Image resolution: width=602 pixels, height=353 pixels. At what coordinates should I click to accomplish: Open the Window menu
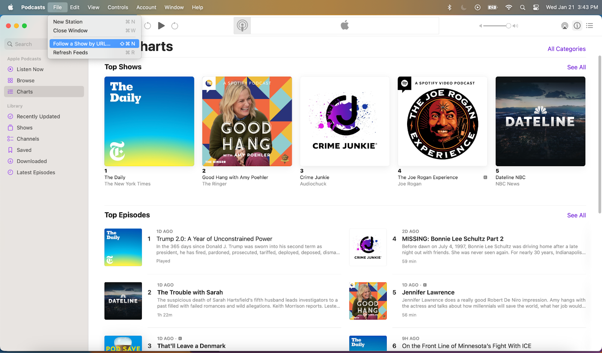pyautogui.click(x=174, y=7)
